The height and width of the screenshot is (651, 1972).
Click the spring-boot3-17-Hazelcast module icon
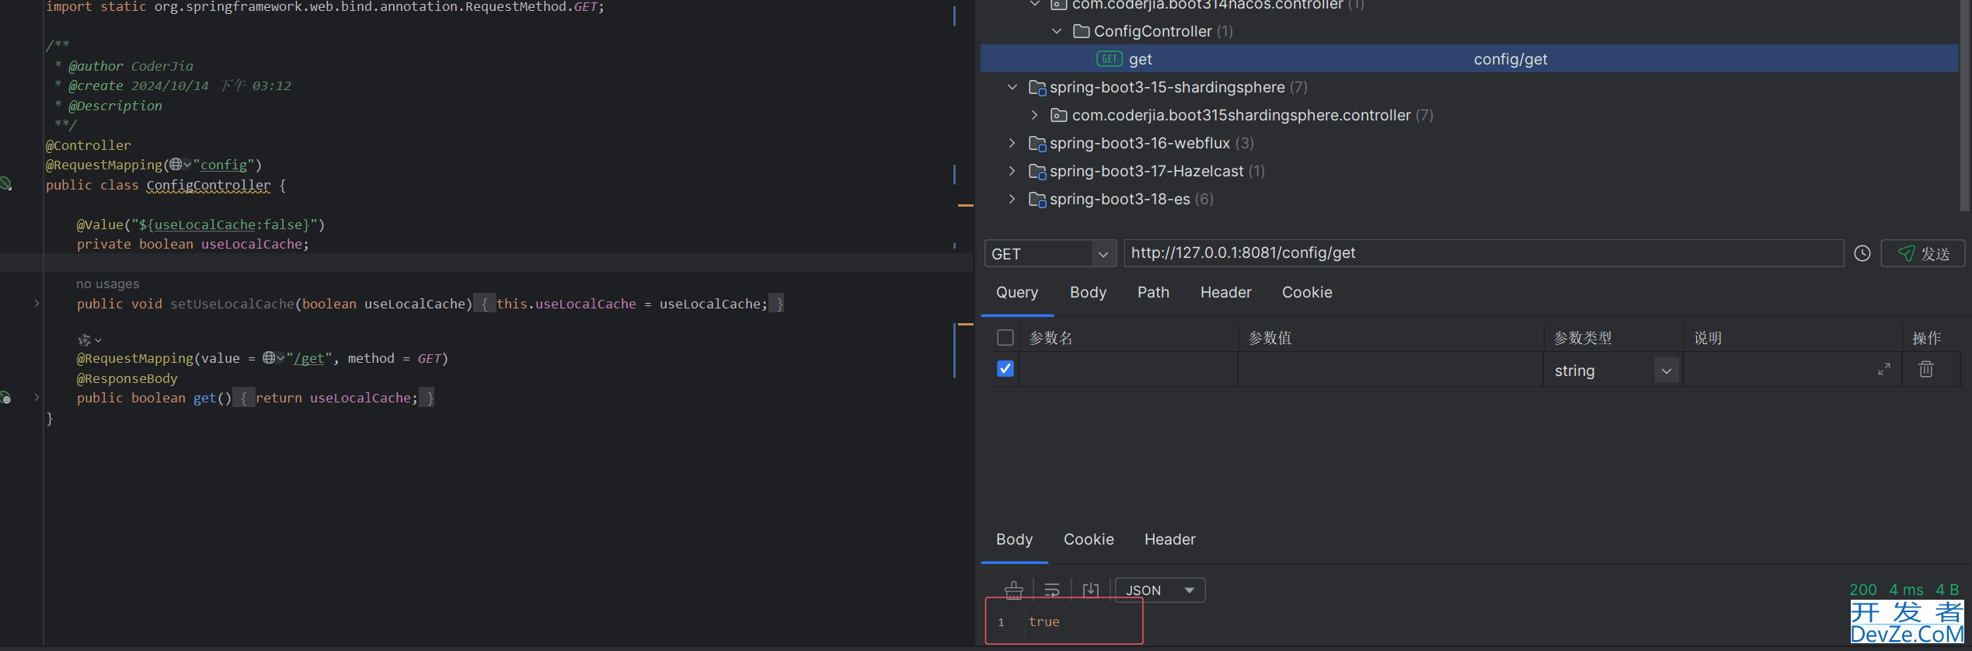(x=1037, y=171)
